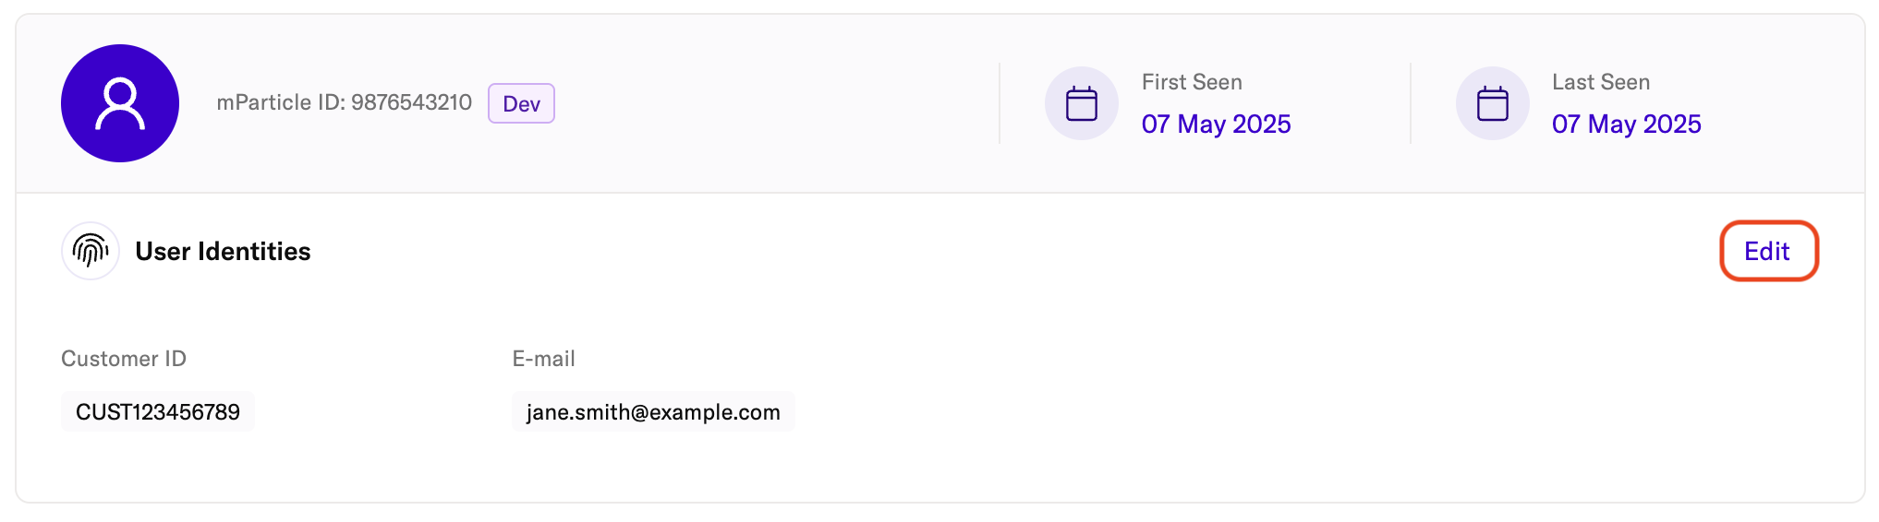Click the First Seen date 07 May 2025

coord(1216,124)
